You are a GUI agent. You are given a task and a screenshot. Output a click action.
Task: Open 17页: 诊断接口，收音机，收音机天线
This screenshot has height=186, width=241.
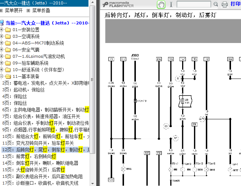coord(40,183)
